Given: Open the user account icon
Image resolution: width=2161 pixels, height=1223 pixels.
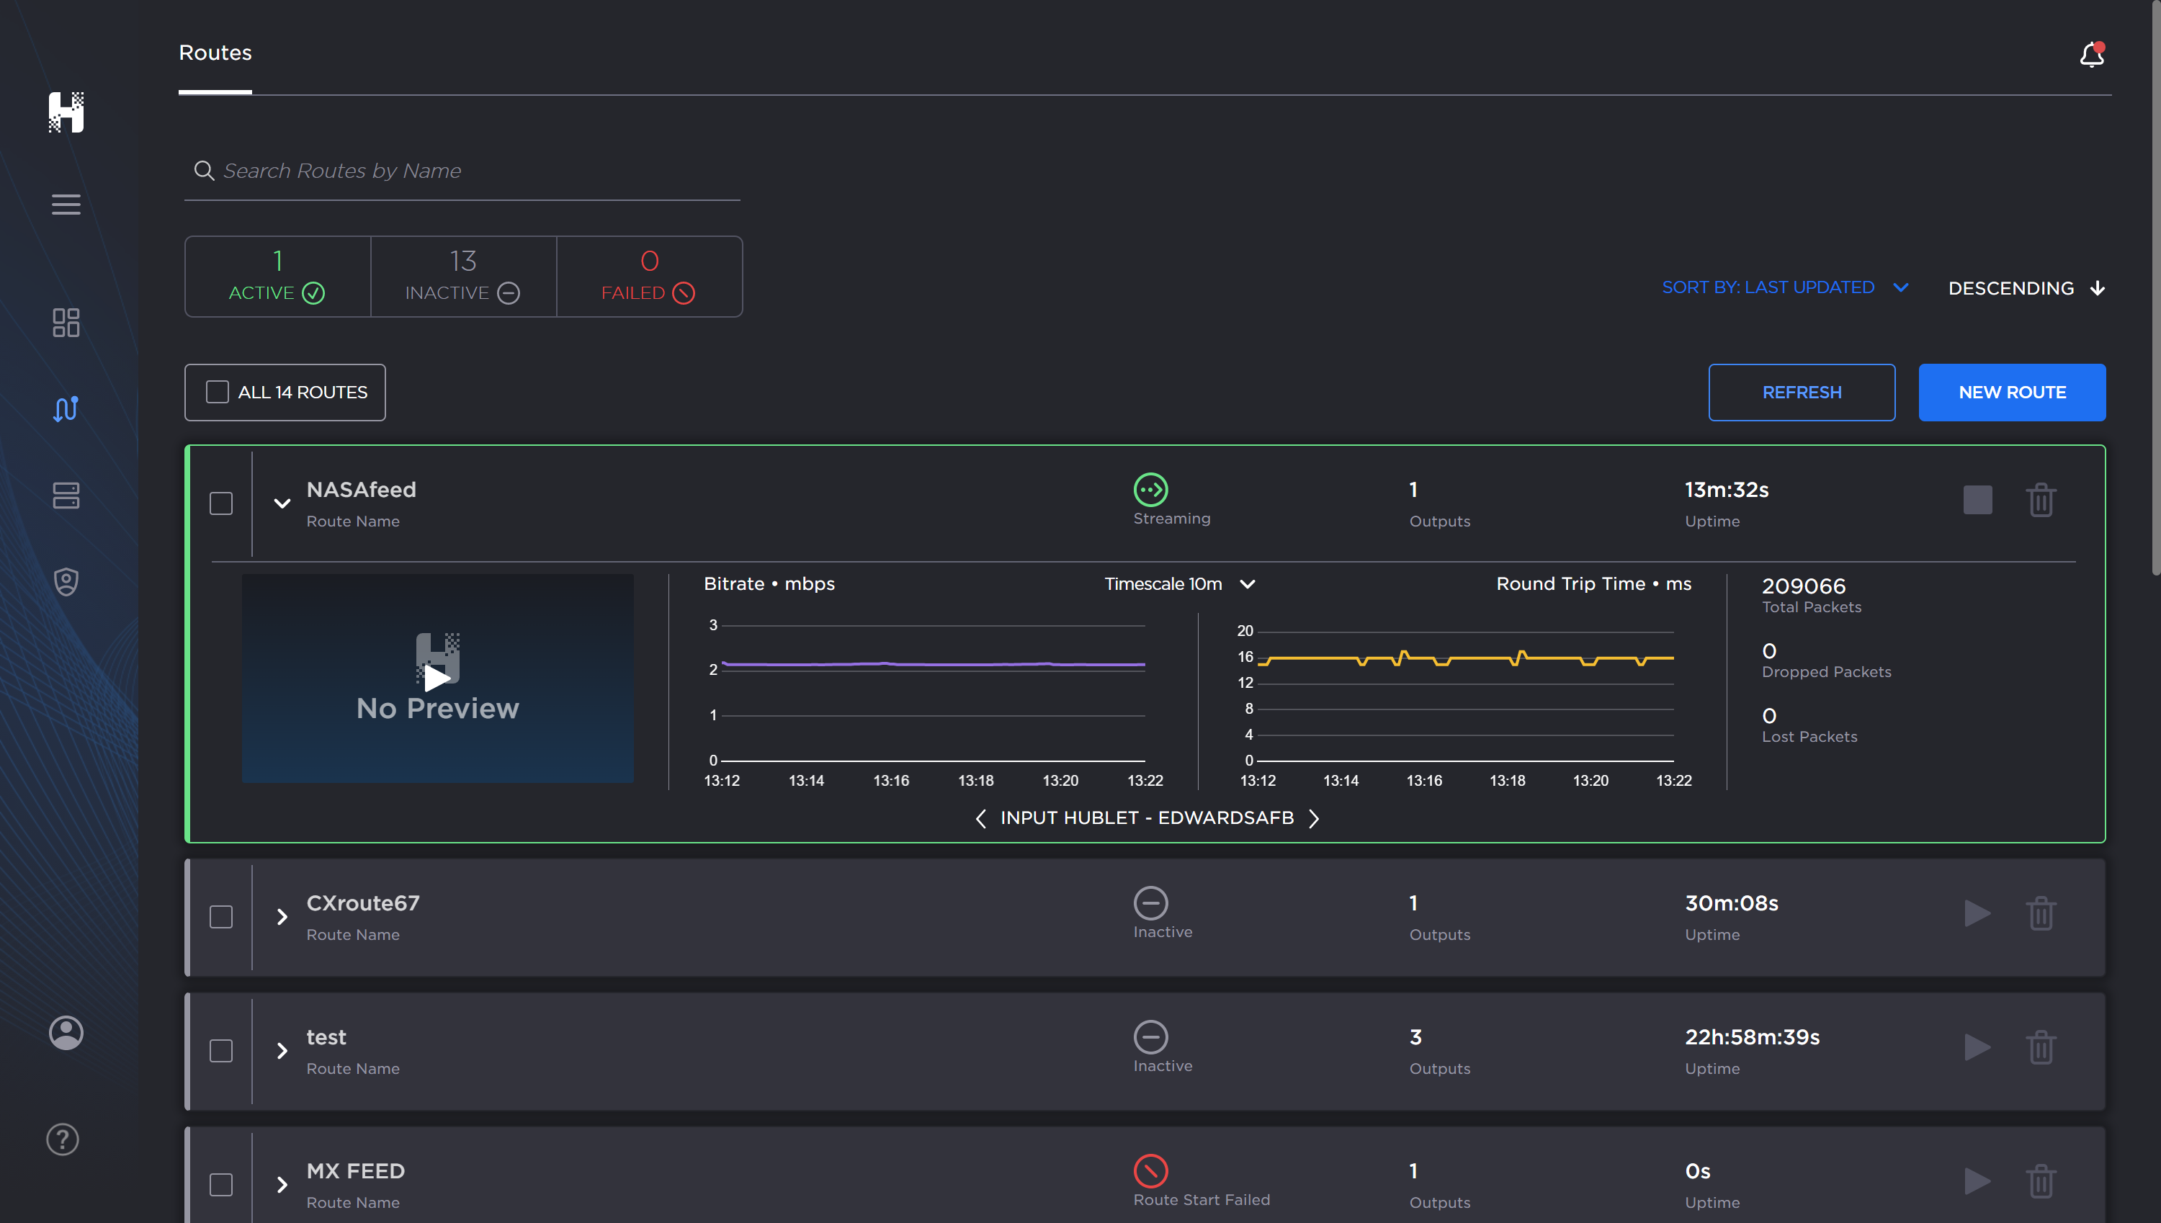Looking at the screenshot, I should pyautogui.click(x=66, y=1032).
